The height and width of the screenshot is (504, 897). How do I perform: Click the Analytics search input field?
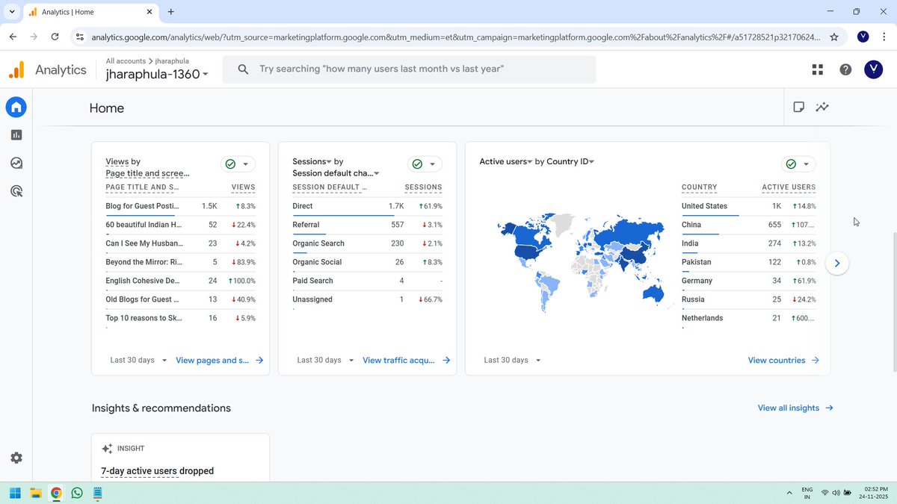(409, 69)
